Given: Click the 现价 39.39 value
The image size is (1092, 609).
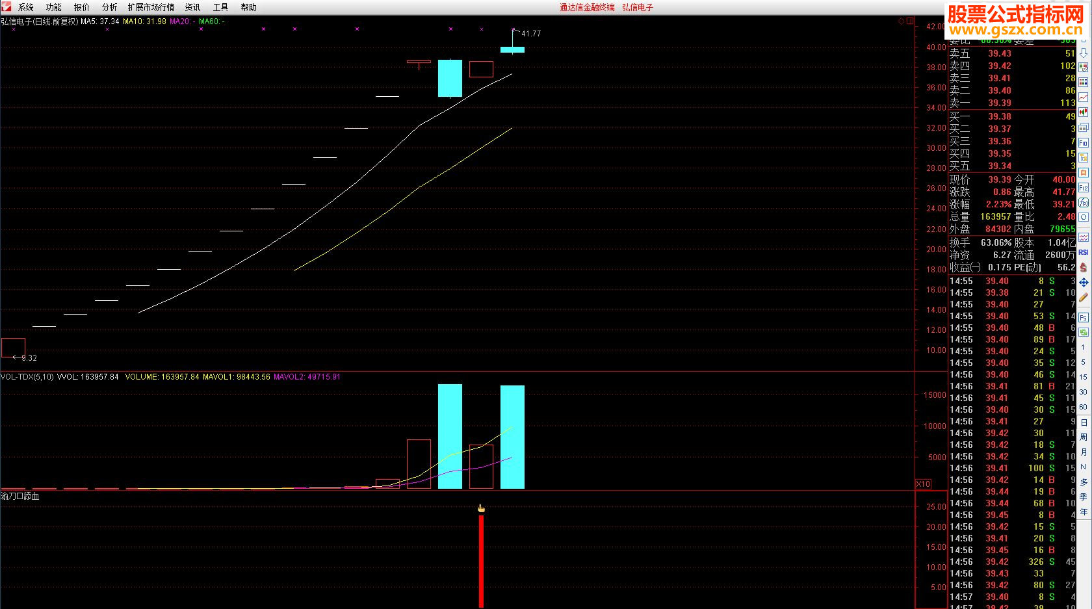Looking at the screenshot, I should click(1000, 179).
